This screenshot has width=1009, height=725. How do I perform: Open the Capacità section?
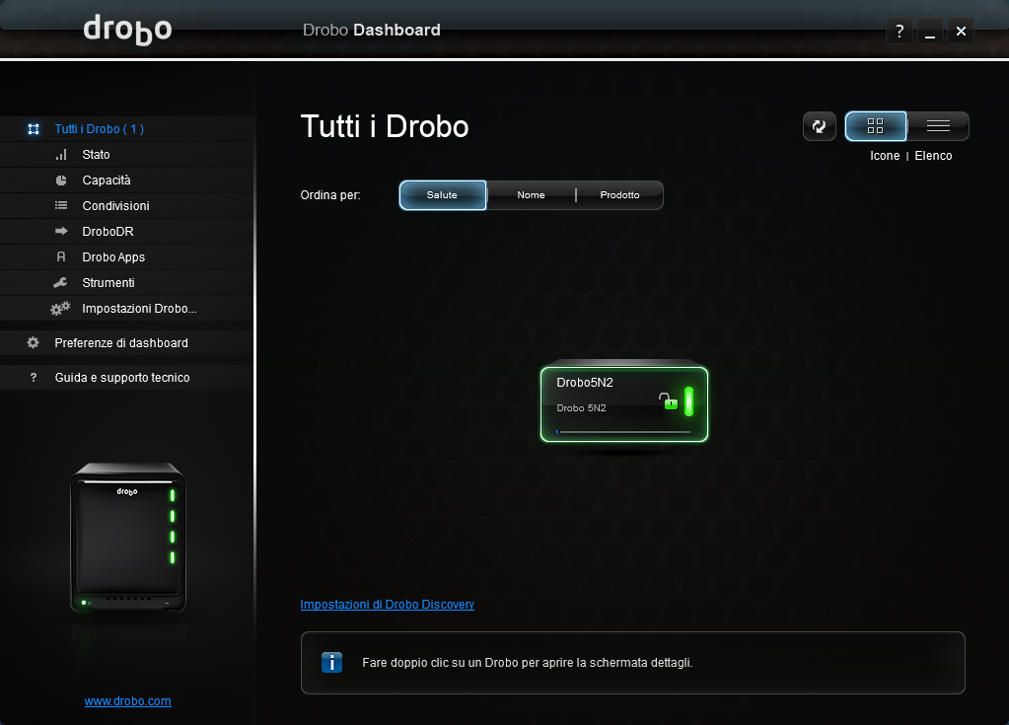[106, 181]
